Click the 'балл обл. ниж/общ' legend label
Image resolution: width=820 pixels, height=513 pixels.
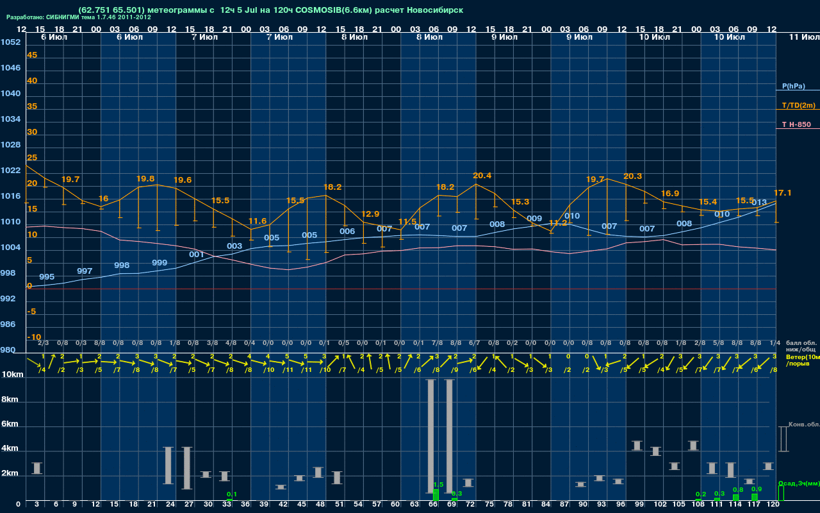[801, 346]
